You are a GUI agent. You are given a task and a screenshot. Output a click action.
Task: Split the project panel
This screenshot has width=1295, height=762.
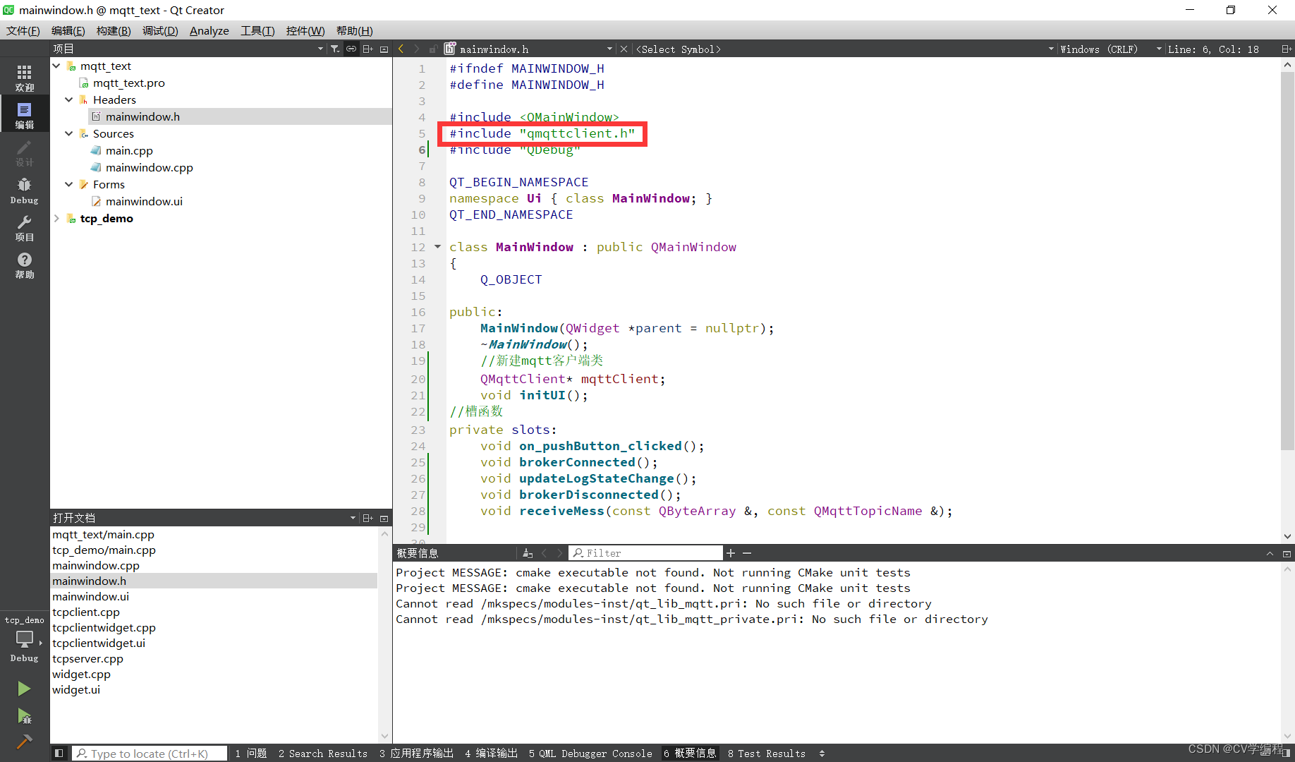367,49
